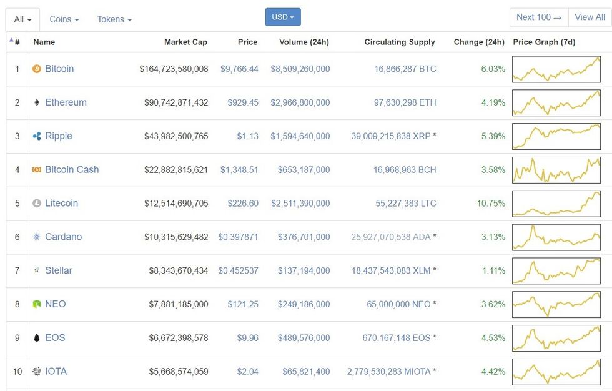Open the All filter dropdown
Screen dimensions: 612x391
21,19
